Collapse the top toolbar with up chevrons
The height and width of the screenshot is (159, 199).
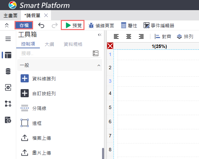(7, 25)
